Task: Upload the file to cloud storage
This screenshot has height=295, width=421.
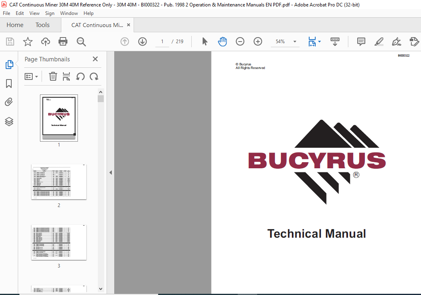Action: tap(45, 42)
